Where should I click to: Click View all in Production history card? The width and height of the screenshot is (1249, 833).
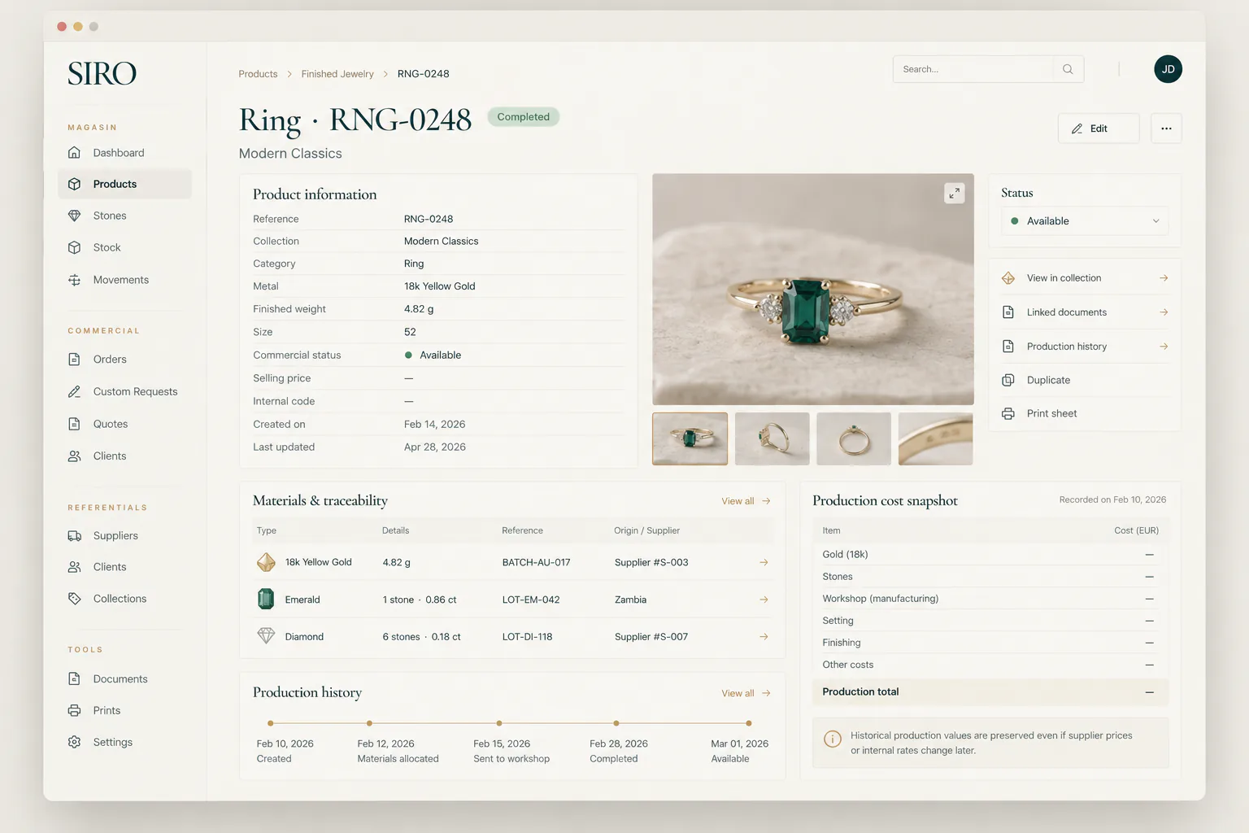[746, 693]
